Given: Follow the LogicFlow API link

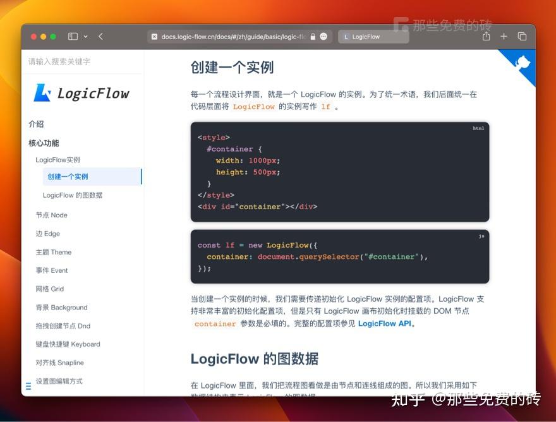Looking at the screenshot, I should tap(384, 323).
